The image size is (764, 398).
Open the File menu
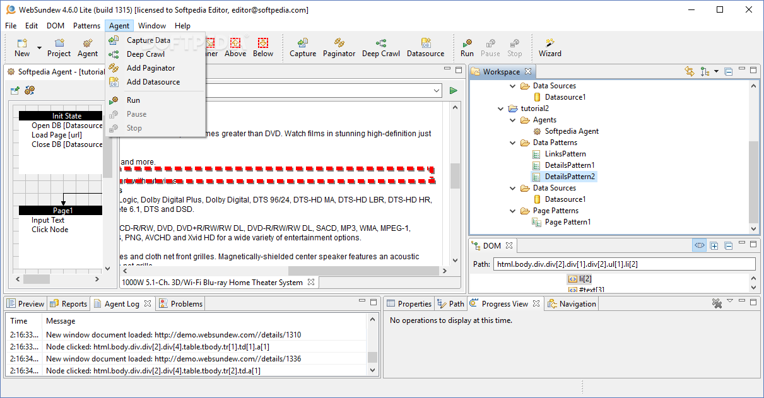pos(11,26)
